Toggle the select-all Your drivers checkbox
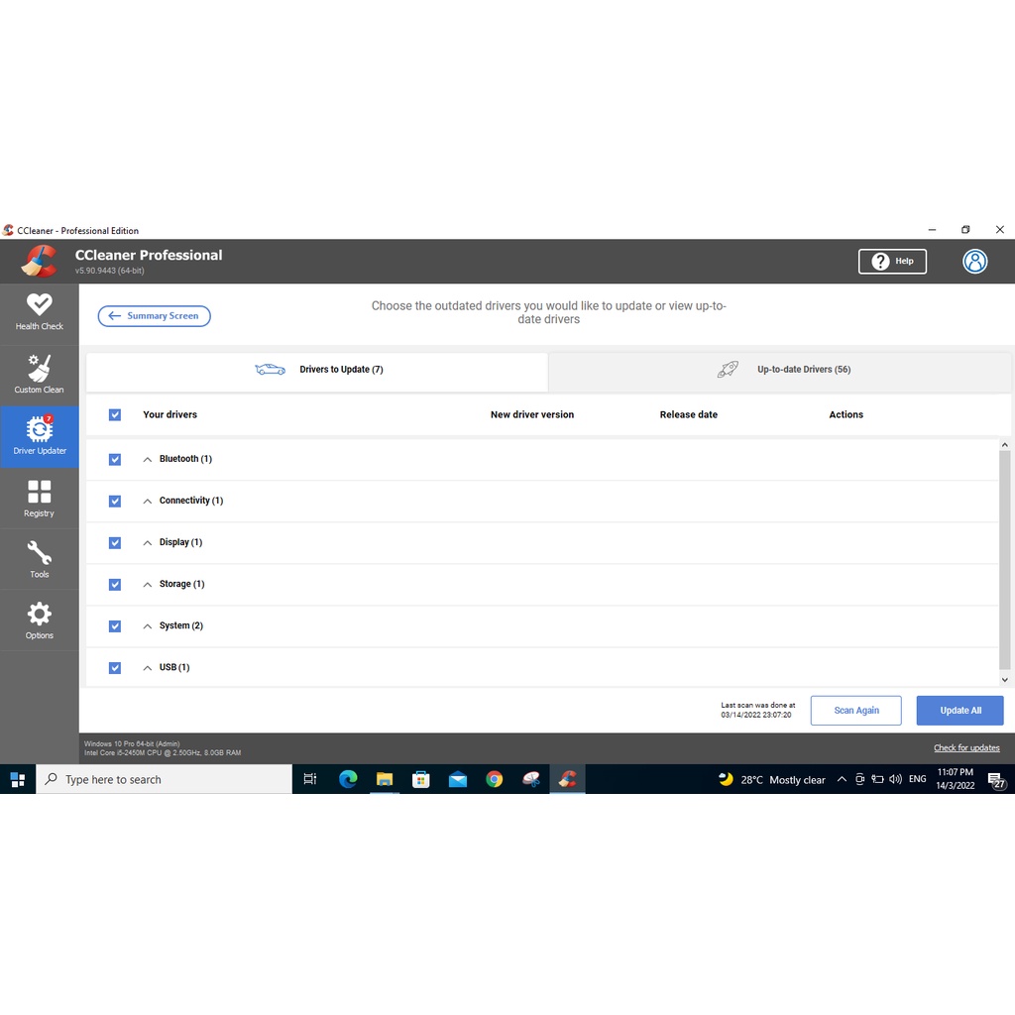 tap(115, 415)
